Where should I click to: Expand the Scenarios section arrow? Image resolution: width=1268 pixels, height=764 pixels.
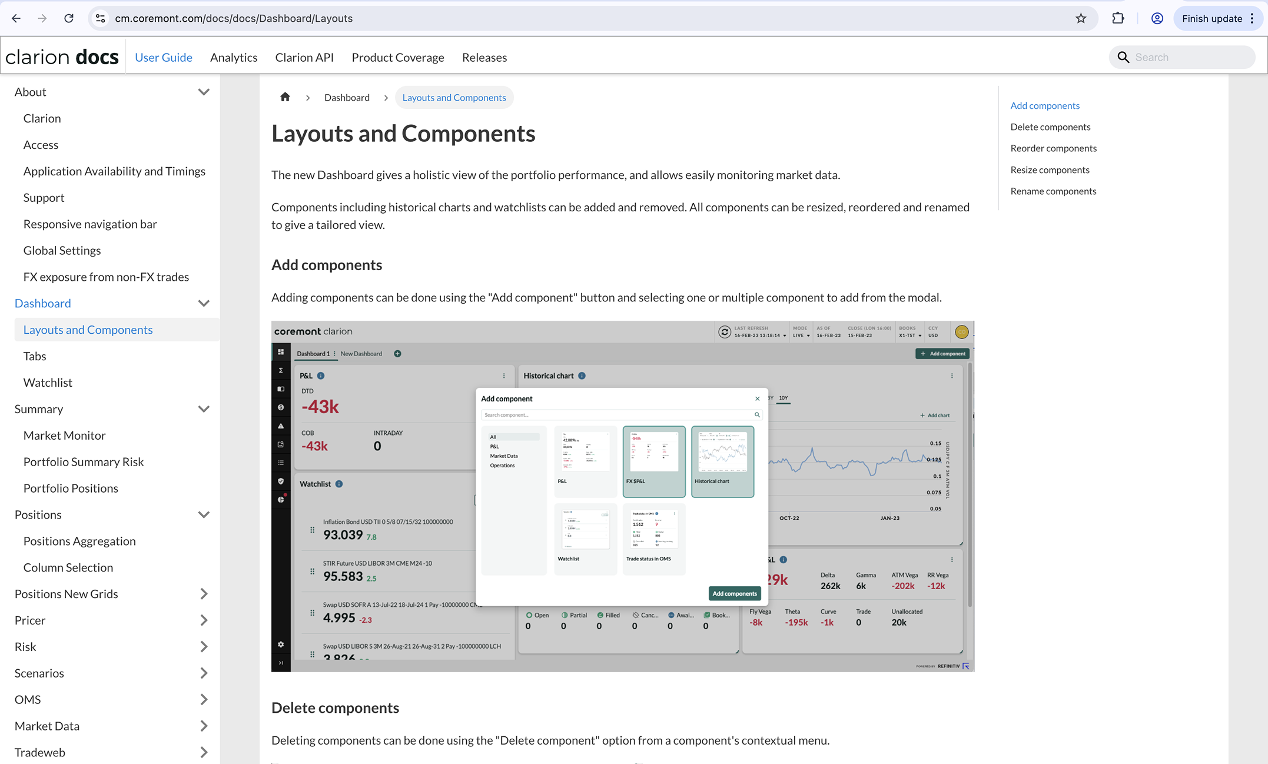coord(204,673)
